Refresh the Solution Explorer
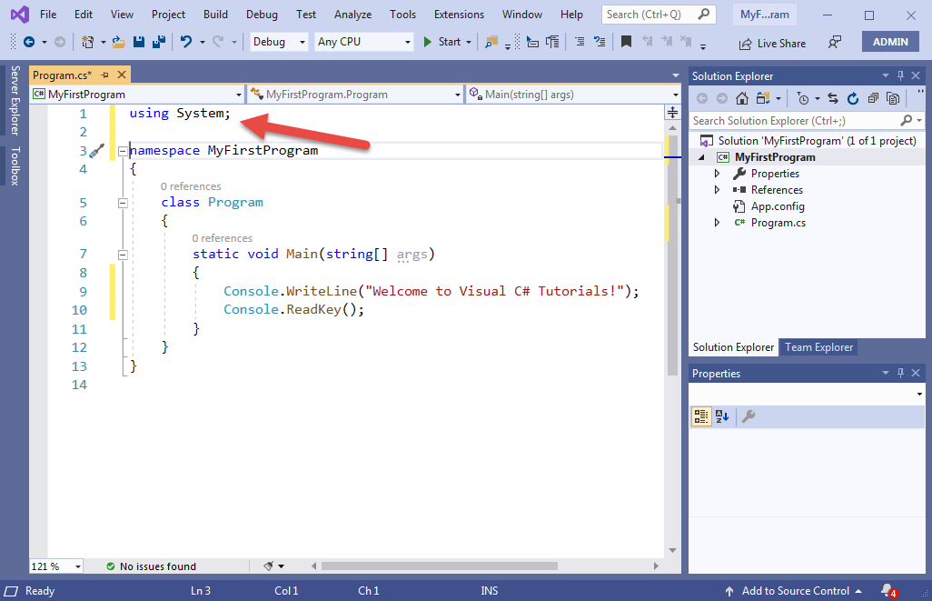Screen dimensions: 932x601 point(854,98)
